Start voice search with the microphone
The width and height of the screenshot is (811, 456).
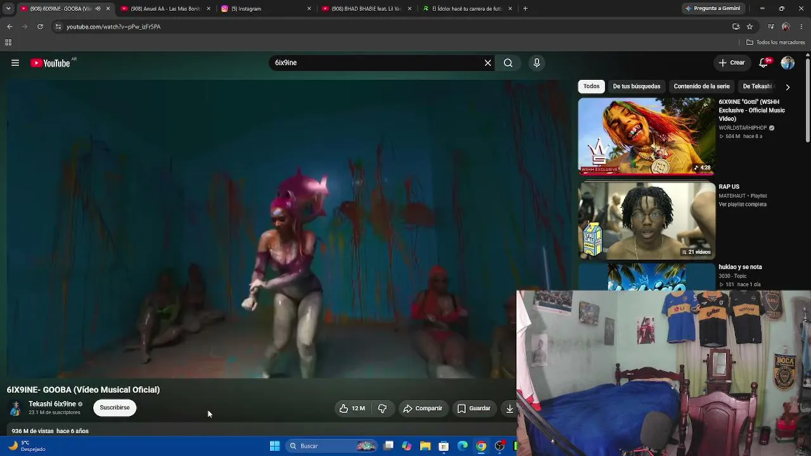point(537,63)
